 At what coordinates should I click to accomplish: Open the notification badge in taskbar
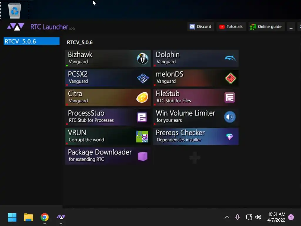[291, 217]
